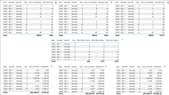
Task: Click Sum of Quantity header in qtd item qty table
Action: pos(90,2)
